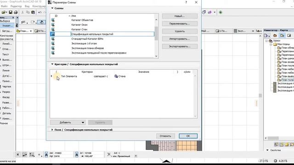Click the Cut scissors icon

(23, 12)
